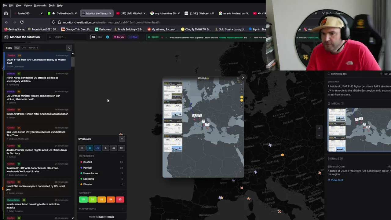Filter by Disaster category
The width and height of the screenshot is (391, 220).
pos(101,184)
